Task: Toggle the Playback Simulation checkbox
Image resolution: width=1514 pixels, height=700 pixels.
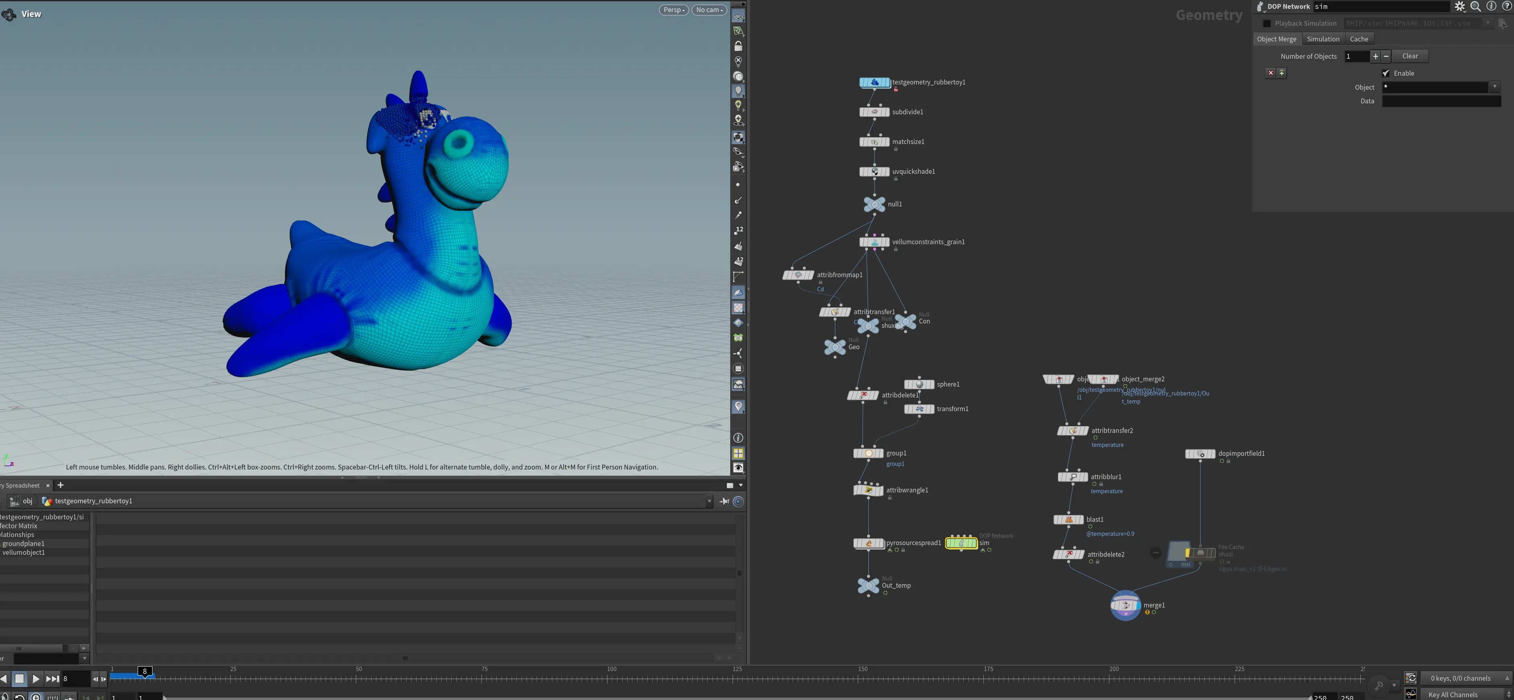Action: point(1267,23)
